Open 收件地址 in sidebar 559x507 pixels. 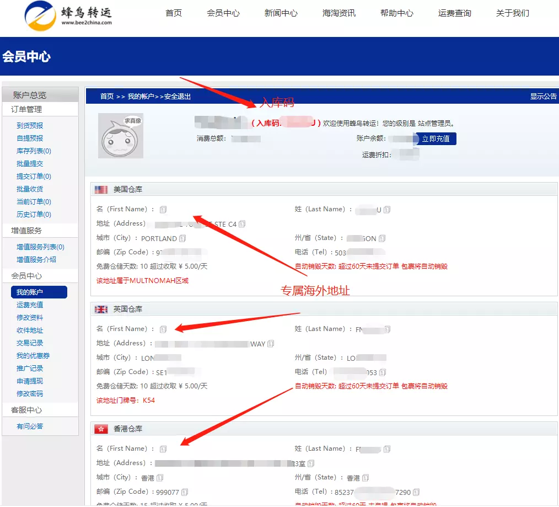point(30,330)
